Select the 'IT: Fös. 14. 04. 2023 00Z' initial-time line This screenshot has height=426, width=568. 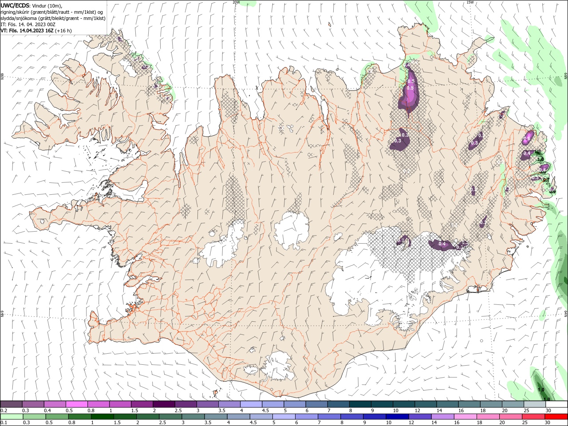(x=28, y=24)
